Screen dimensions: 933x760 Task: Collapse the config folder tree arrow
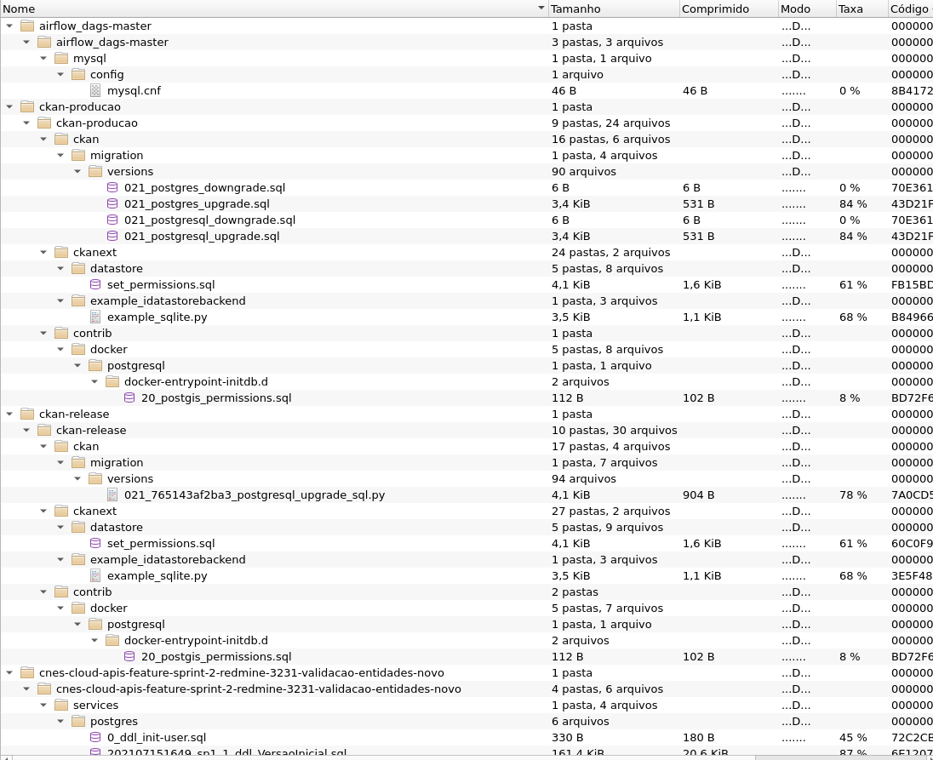click(60, 74)
